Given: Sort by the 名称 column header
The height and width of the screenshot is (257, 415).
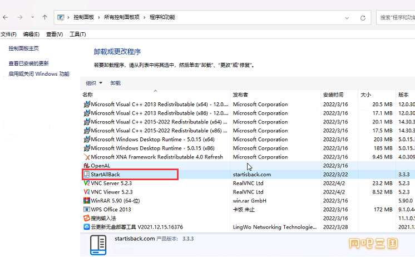Looking at the screenshot, I should tap(87, 95).
